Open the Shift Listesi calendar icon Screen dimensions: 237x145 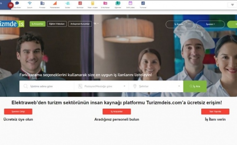coord(131,3)
